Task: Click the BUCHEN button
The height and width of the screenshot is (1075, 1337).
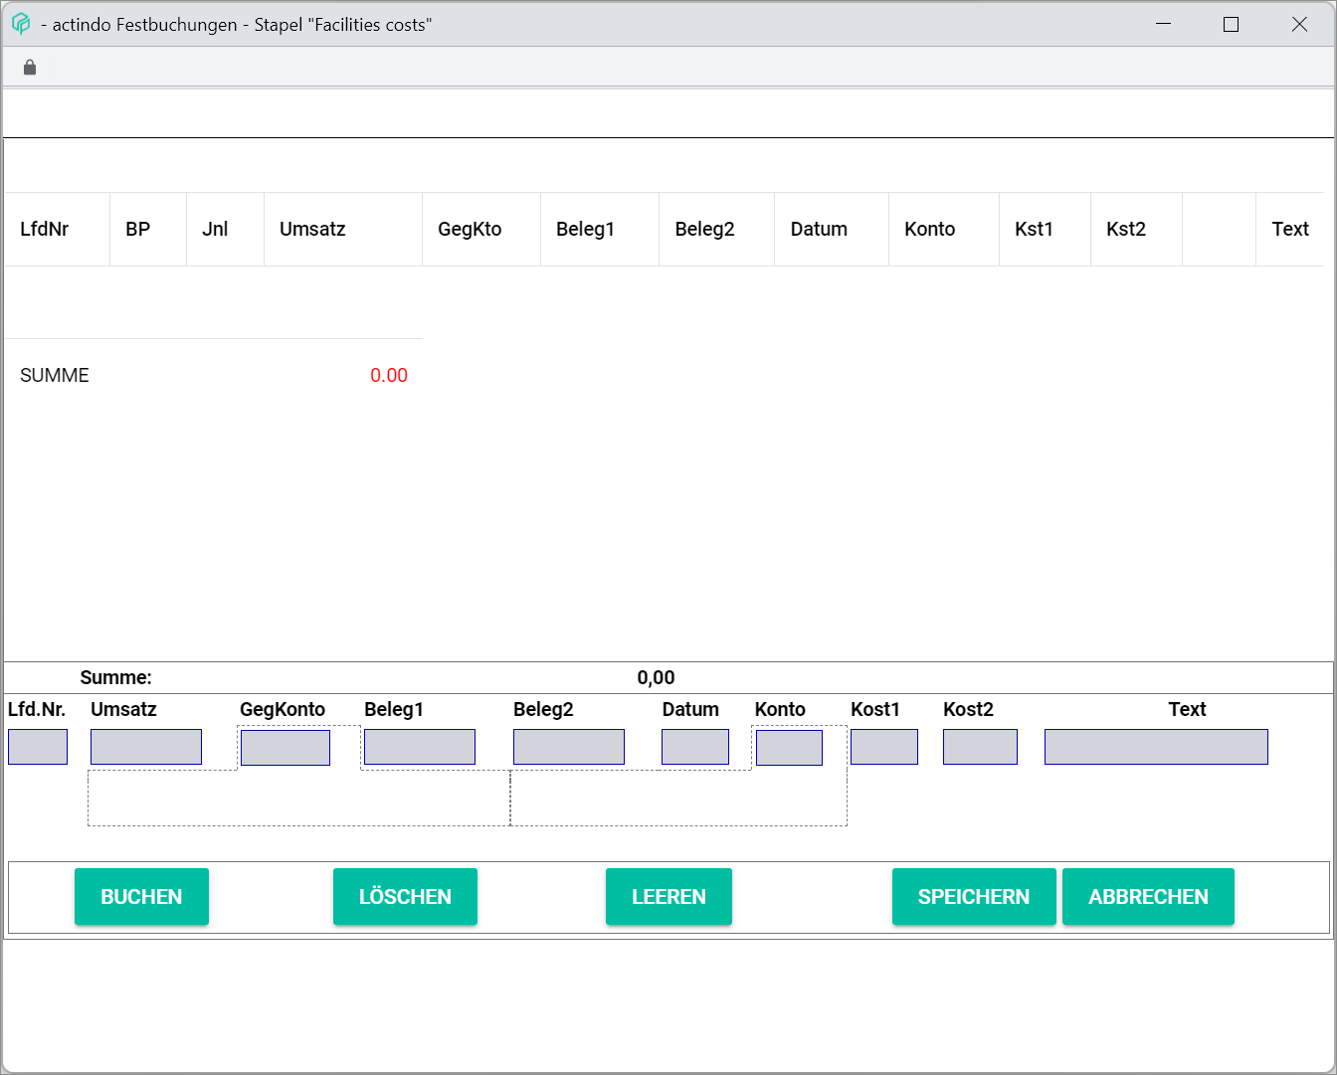Action: point(141,896)
